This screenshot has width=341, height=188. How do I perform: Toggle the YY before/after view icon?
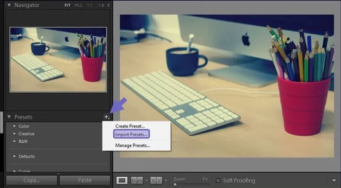click(x=156, y=180)
